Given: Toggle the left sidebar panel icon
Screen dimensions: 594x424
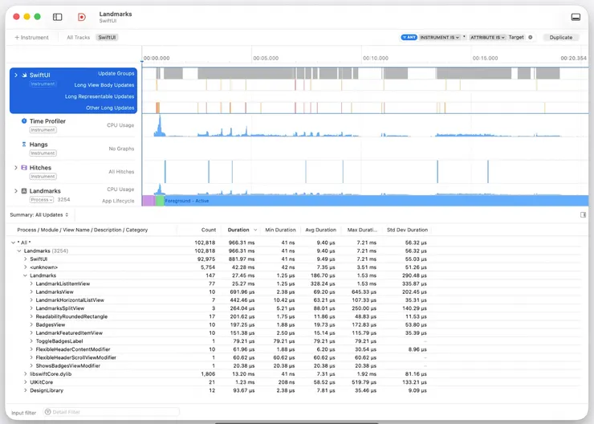Looking at the screenshot, I should pyautogui.click(x=58, y=17).
